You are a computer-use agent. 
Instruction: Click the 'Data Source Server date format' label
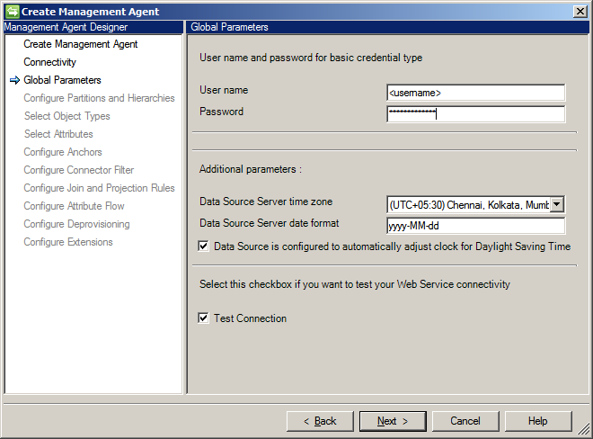pos(270,223)
